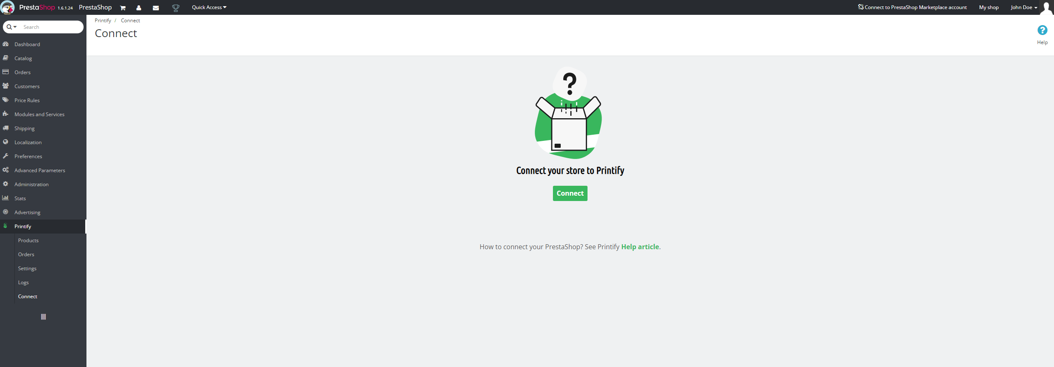Click the Stats bar chart icon

[x=6, y=198]
